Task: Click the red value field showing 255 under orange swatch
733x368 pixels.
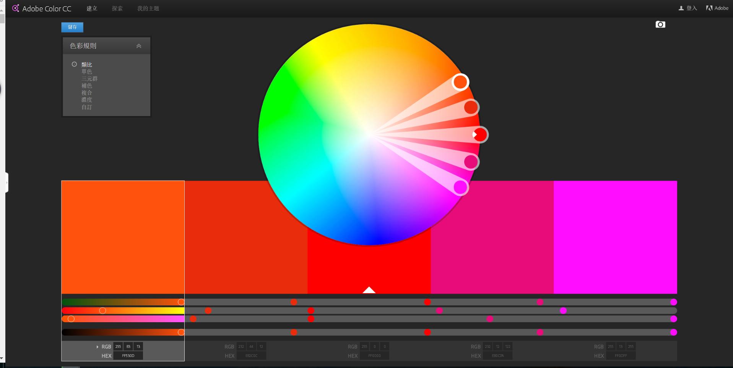Action: [118, 347]
